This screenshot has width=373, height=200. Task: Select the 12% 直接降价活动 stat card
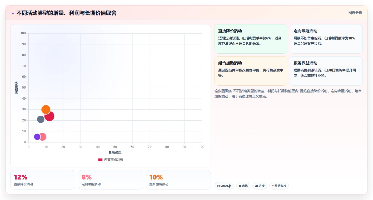[43, 180]
